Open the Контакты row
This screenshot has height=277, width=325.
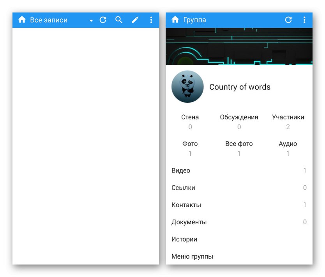point(239,205)
